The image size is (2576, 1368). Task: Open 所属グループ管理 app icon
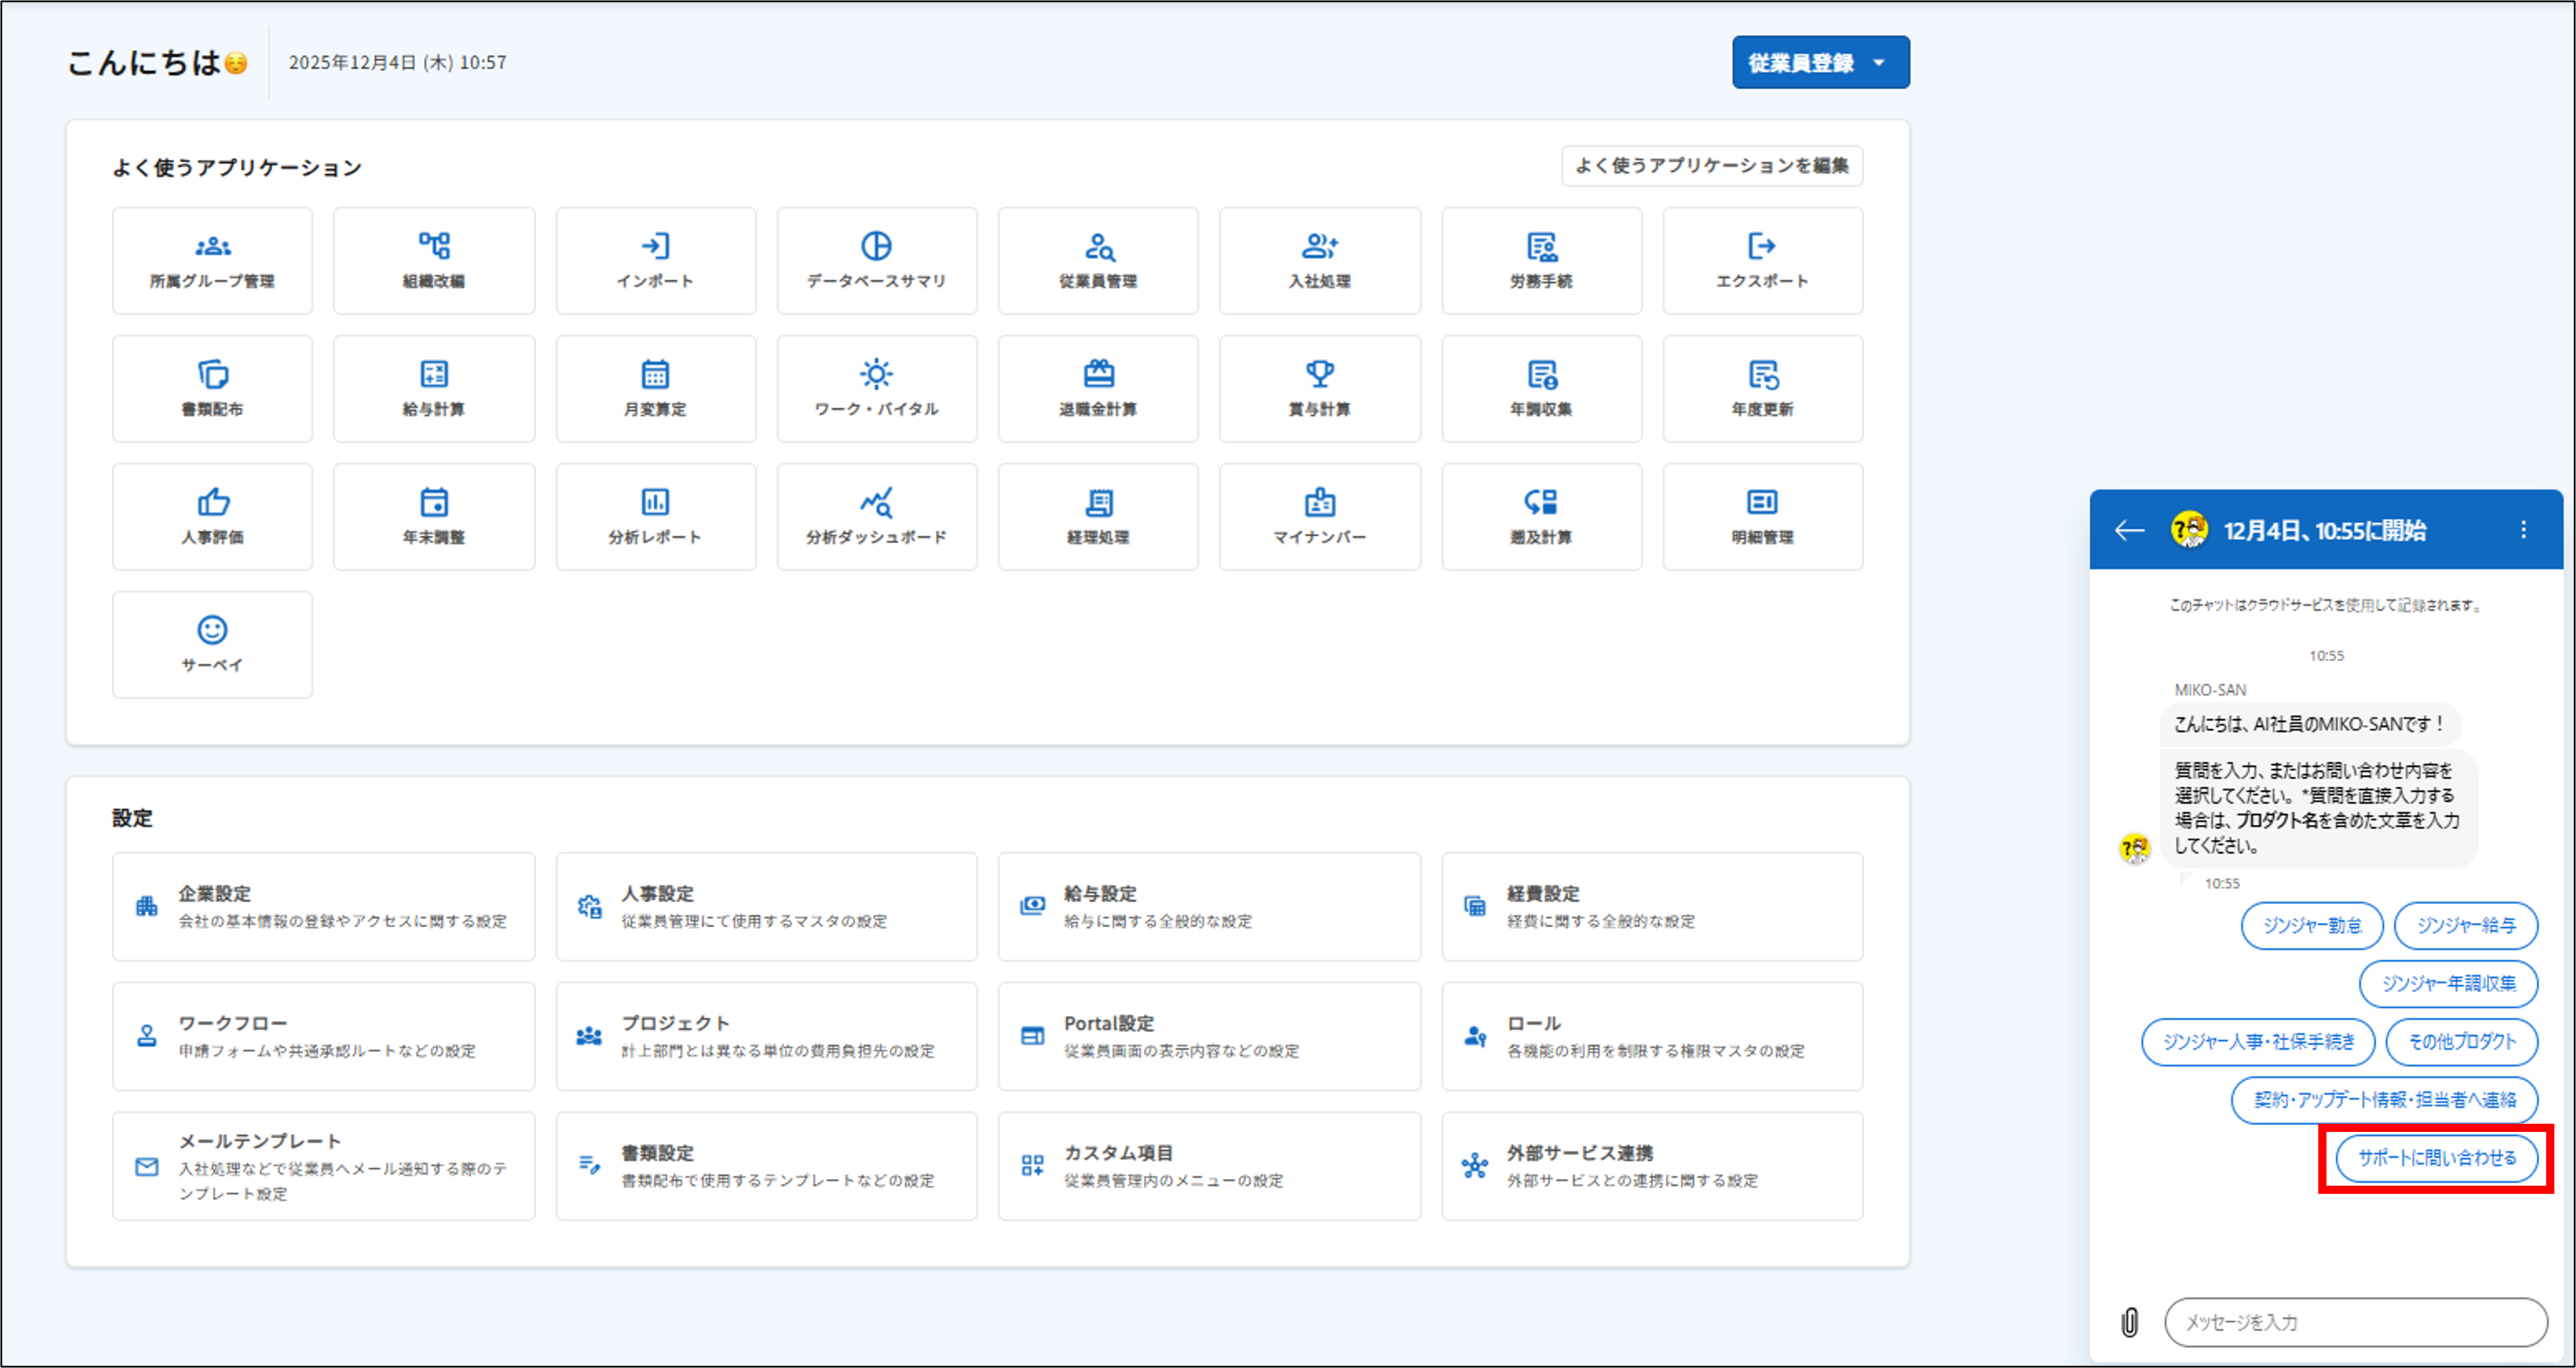click(212, 260)
